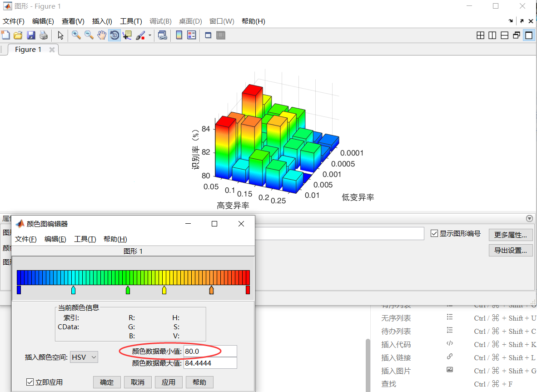The width and height of the screenshot is (537, 392).
Task: Open the 帮助(H) menu in Figure window
Action: (x=254, y=21)
